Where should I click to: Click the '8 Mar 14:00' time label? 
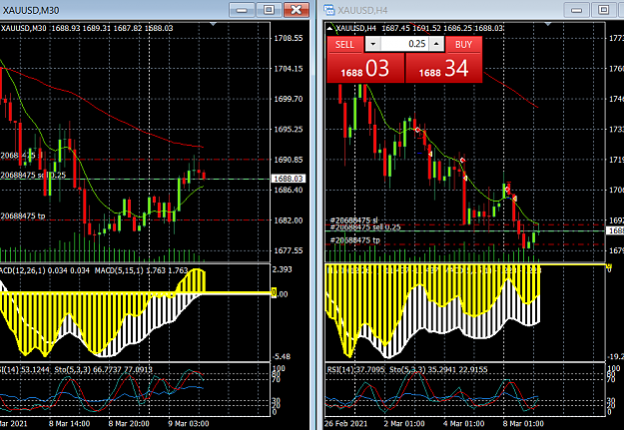pos(69,423)
